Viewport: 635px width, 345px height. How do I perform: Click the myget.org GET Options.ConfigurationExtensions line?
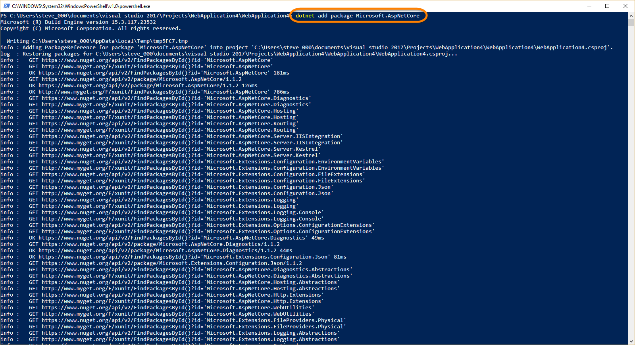tap(188, 232)
